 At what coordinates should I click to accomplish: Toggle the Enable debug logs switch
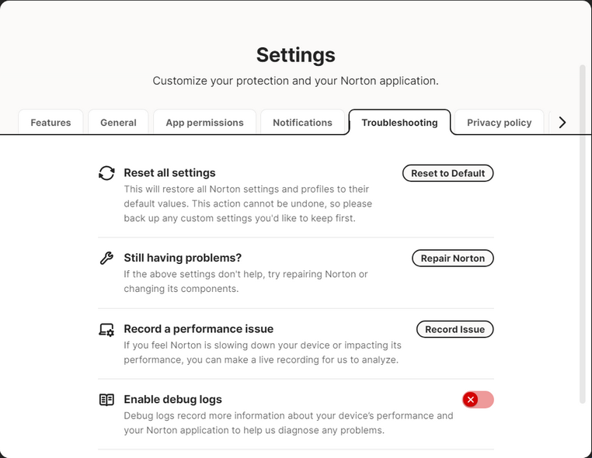(x=478, y=400)
